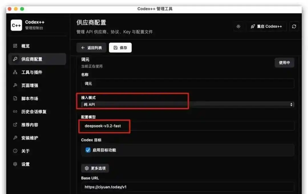Click the Base URL input field
The image size is (308, 194).
[188, 187]
